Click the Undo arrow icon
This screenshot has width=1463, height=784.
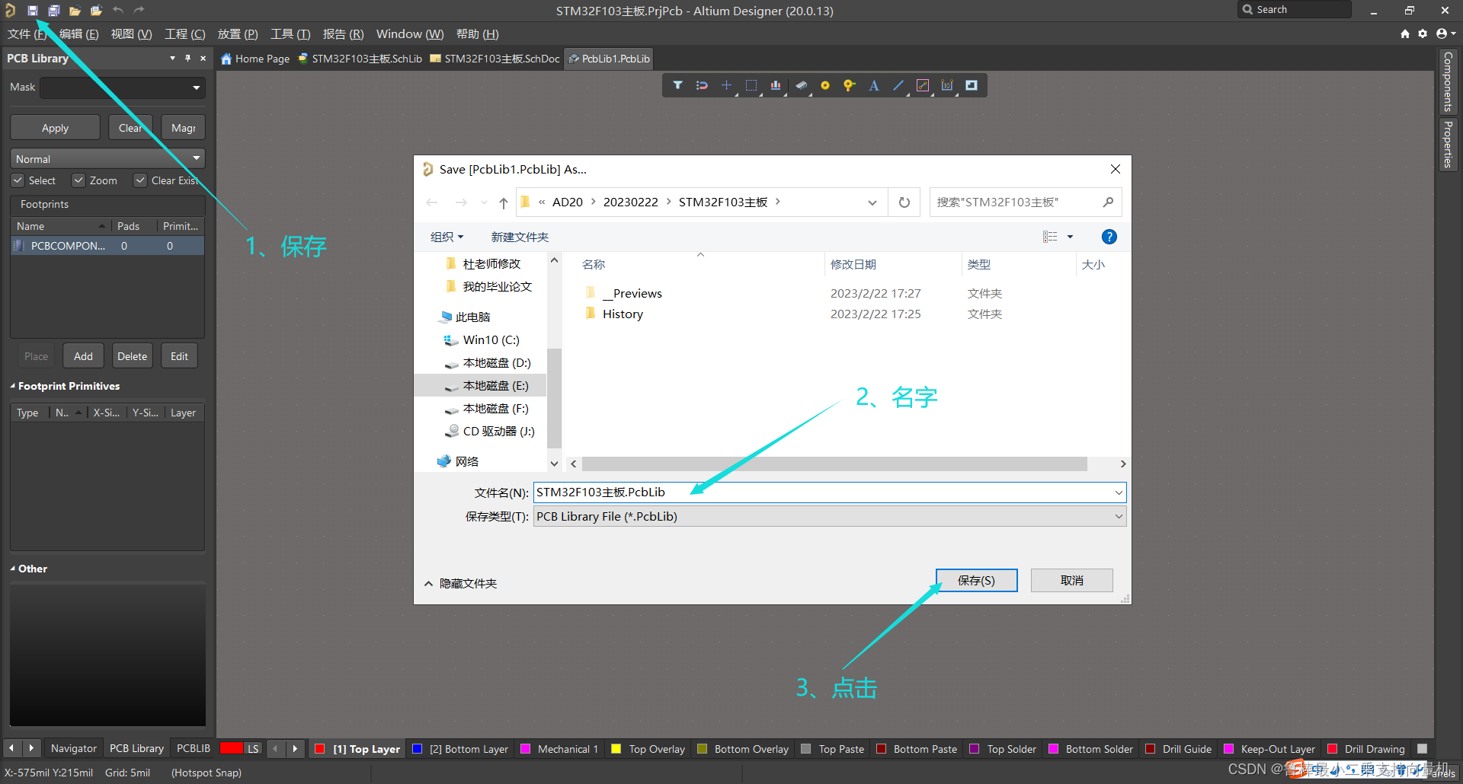tap(118, 11)
